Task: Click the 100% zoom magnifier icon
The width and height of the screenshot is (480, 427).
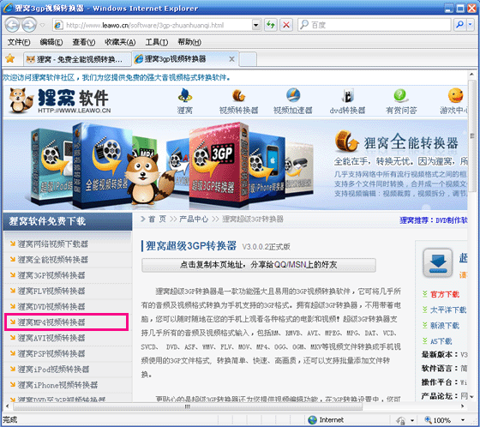Action: pos(428,419)
